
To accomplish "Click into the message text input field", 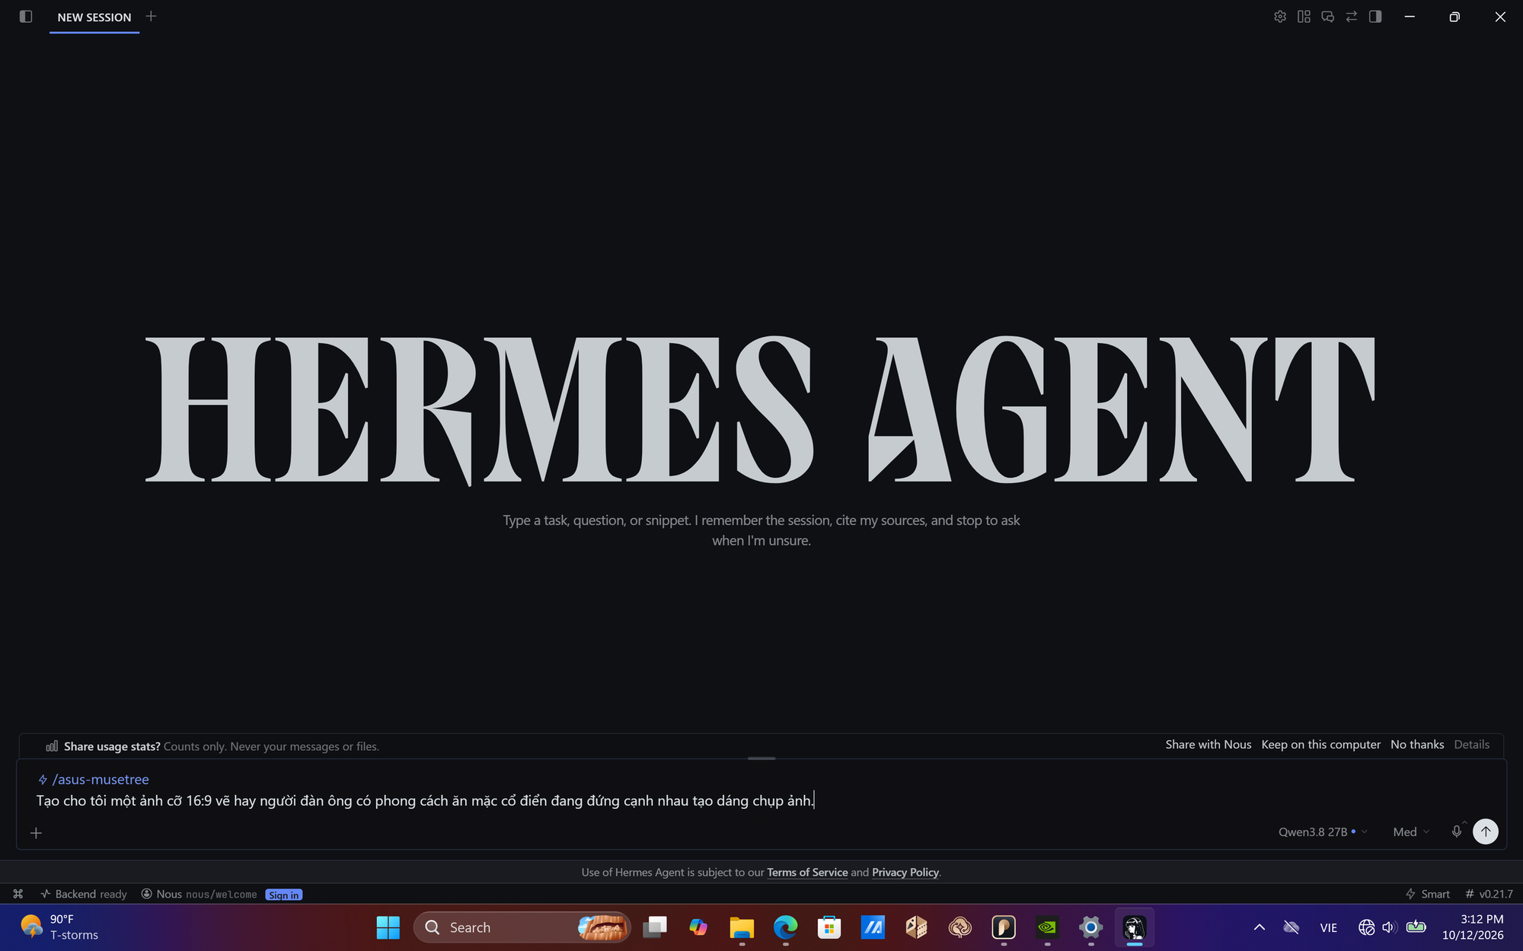I will point(761,801).
